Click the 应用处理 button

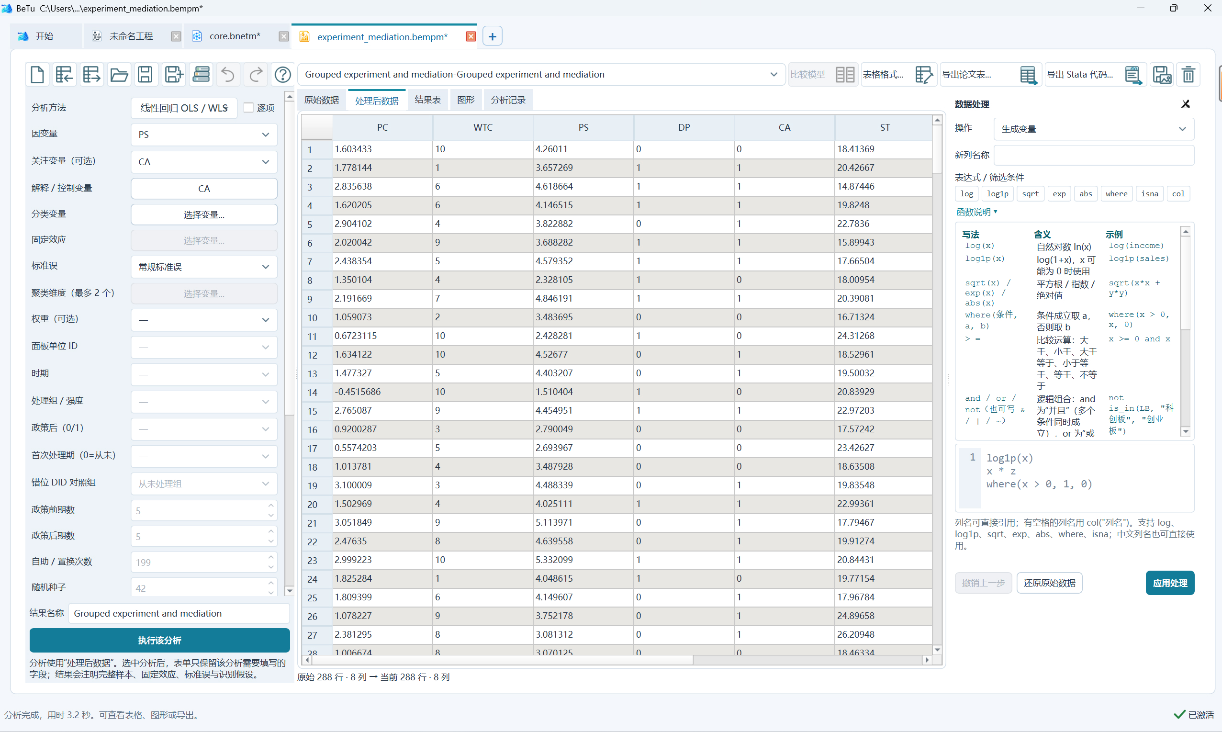click(x=1170, y=583)
